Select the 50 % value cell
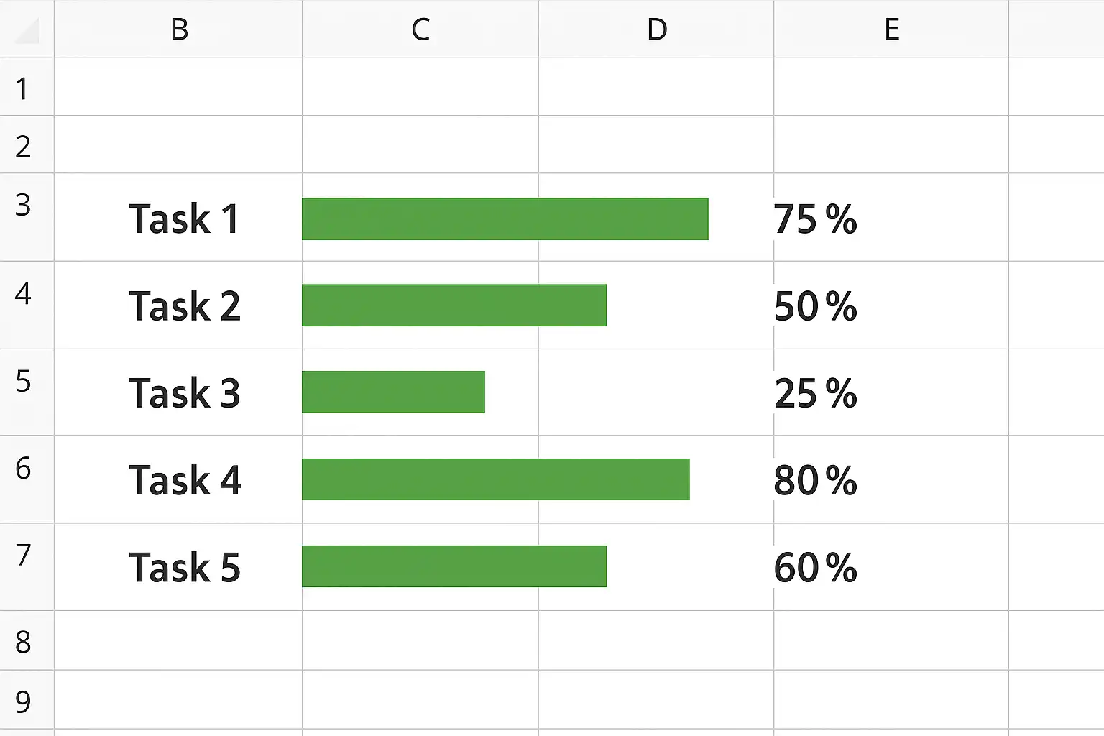1104x736 pixels. [x=816, y=306]
